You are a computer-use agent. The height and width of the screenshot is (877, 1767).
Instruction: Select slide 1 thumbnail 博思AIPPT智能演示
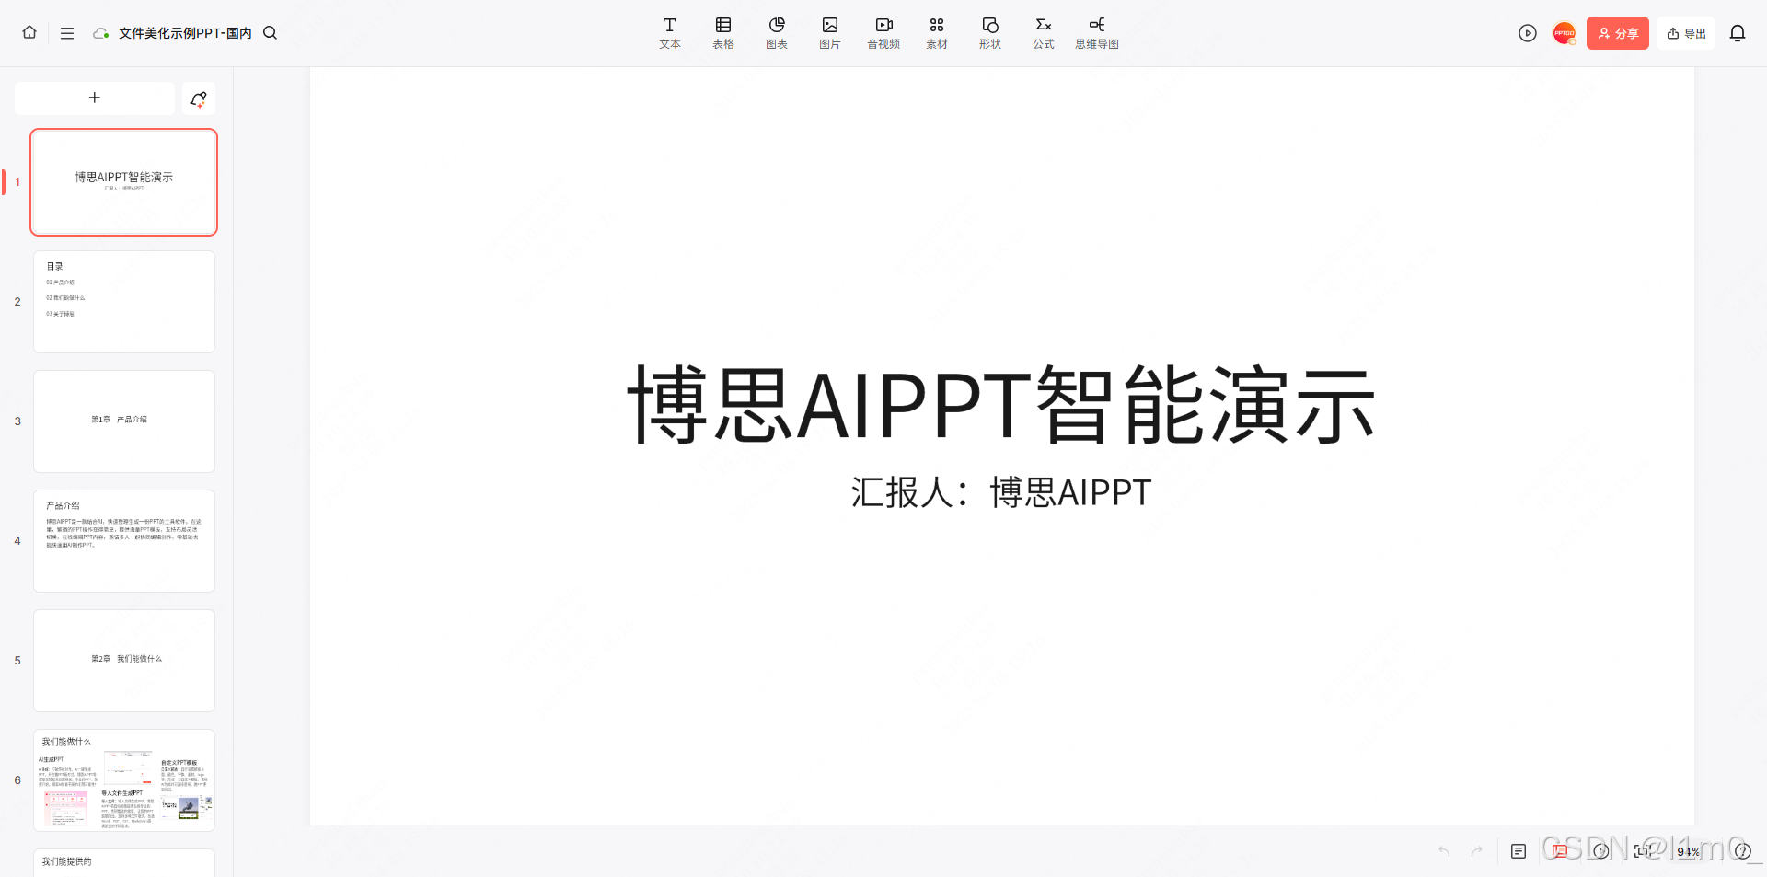pos(124,182)
